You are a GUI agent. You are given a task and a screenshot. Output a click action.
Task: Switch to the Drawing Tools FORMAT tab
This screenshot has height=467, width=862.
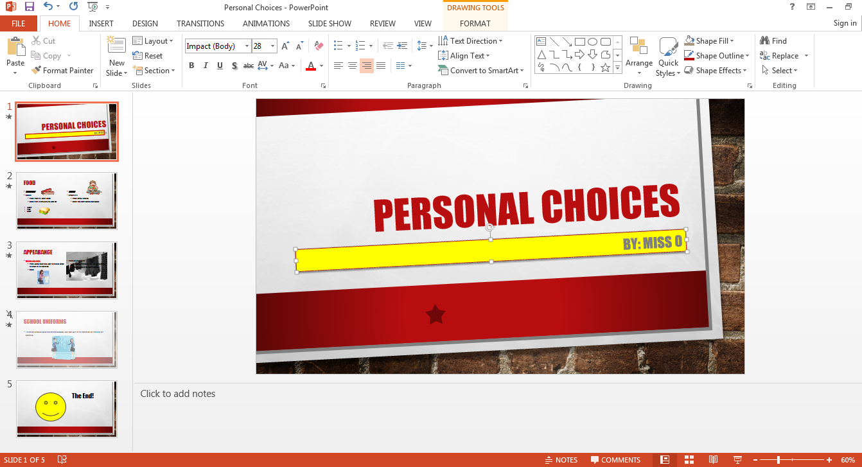(x=475, y=23)
